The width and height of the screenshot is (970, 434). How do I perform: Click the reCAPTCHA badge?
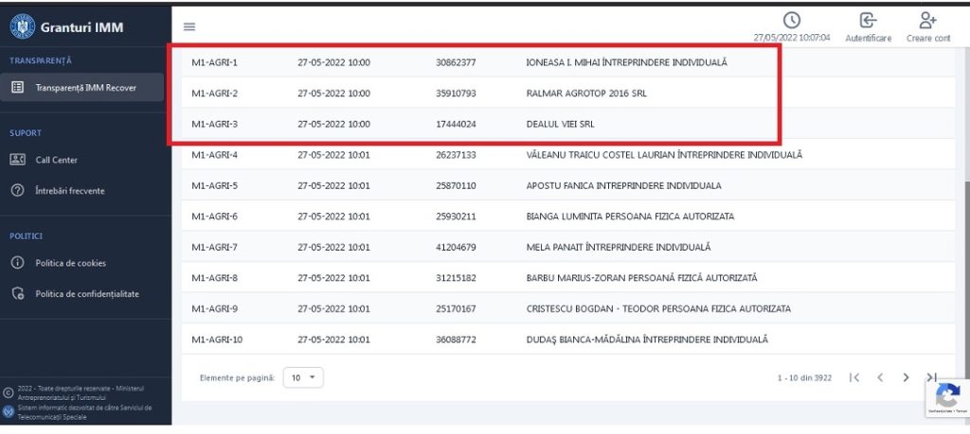click(x=947, y=398)
